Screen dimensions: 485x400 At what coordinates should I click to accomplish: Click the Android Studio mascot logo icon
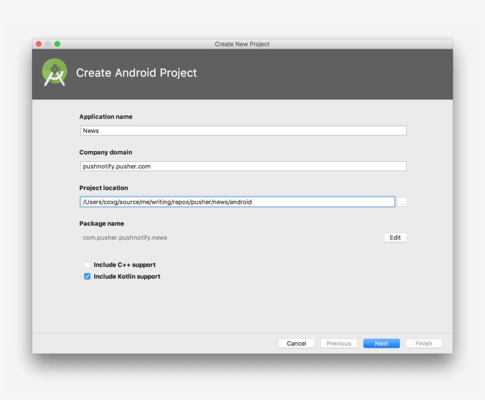point(54,73)
